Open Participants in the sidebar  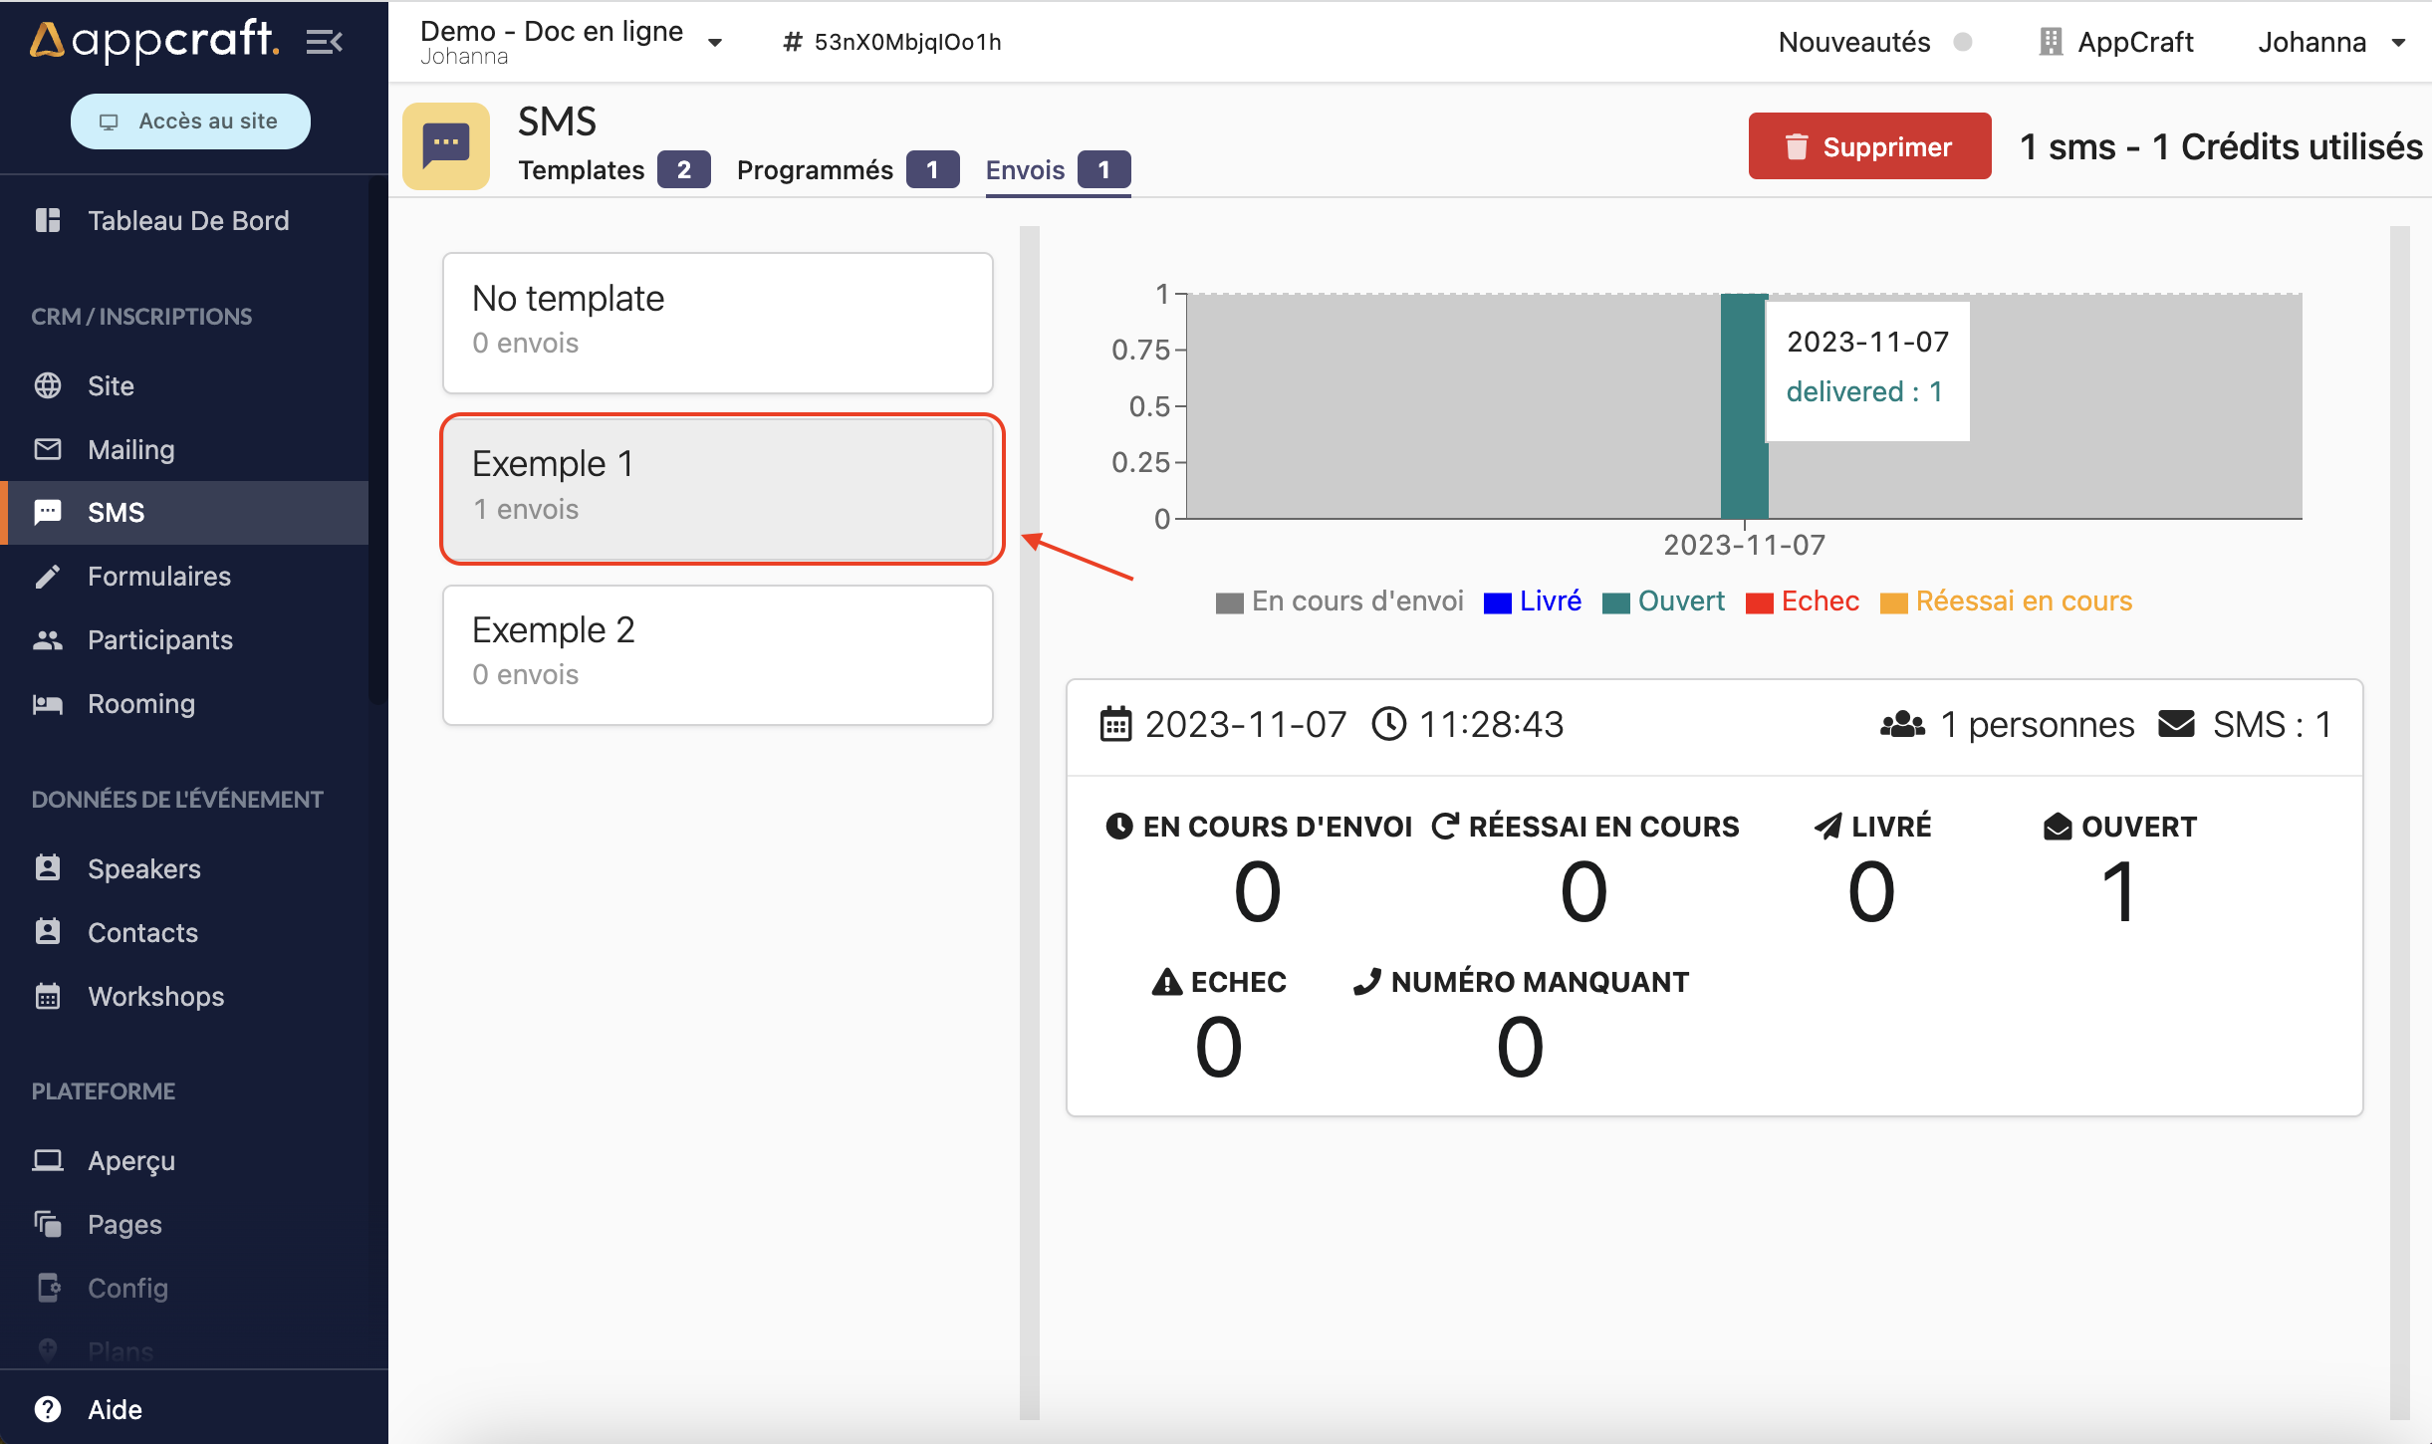point(185,639)
